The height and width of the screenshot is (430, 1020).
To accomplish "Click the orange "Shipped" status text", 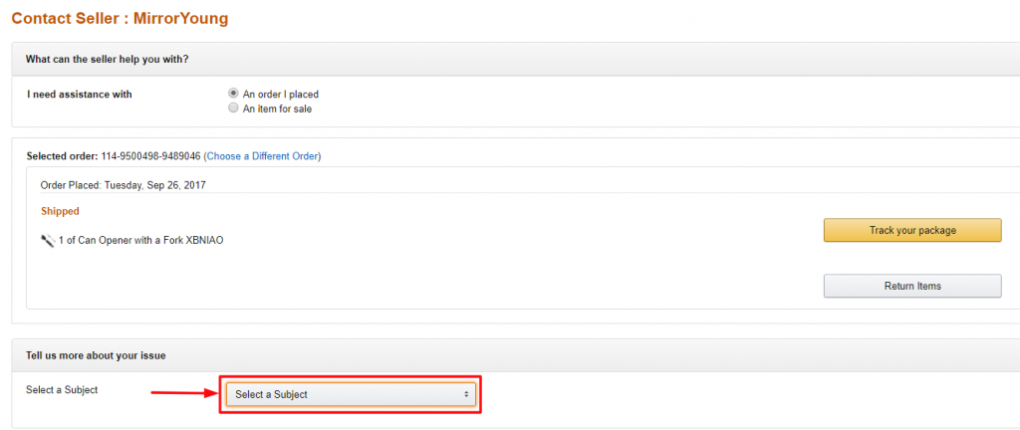I will [60, 211].
